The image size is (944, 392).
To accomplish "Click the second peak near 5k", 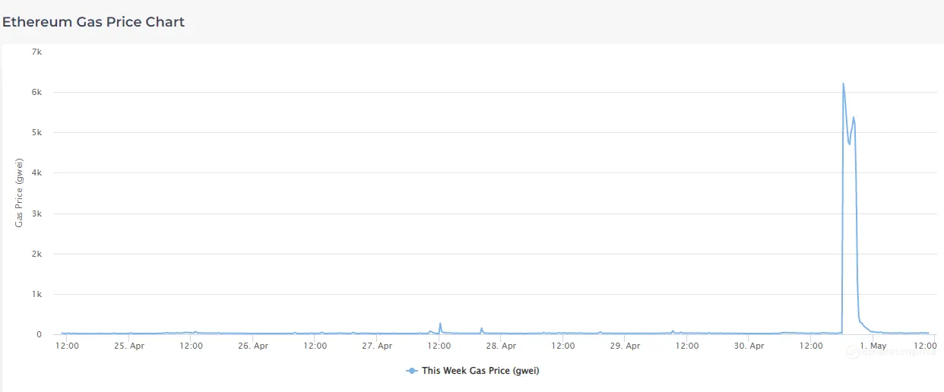I will click(854, 117).
